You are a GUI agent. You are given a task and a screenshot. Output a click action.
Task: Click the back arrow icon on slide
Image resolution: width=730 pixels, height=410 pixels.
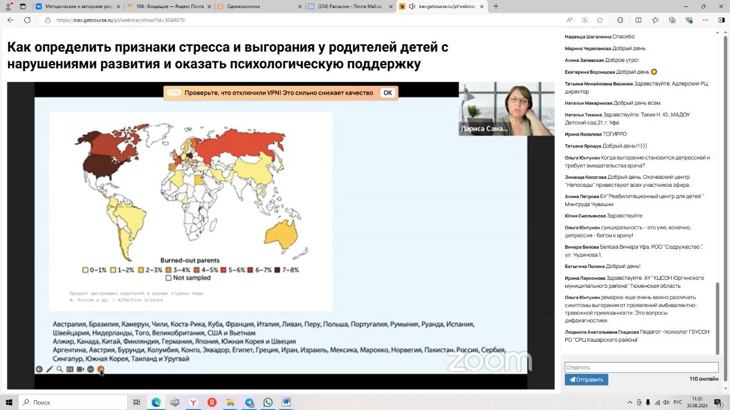39,369
